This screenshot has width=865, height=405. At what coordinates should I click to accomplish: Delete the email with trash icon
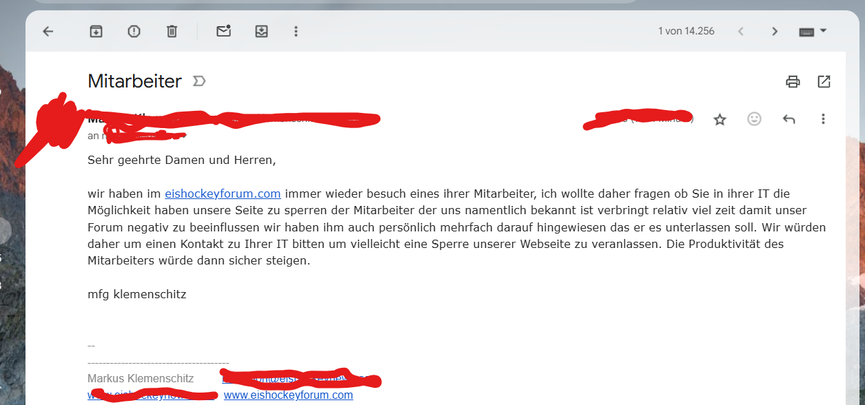click(x=172, y=31)
